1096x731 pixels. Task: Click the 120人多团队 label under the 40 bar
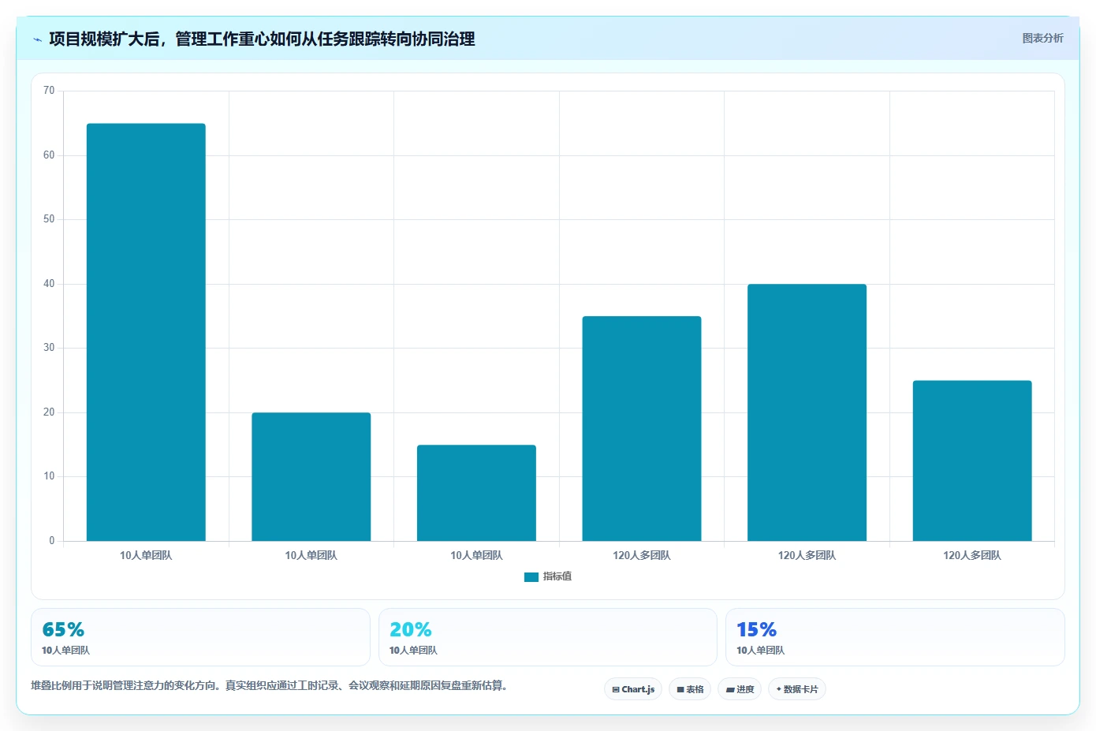click(x=807, y=555)
